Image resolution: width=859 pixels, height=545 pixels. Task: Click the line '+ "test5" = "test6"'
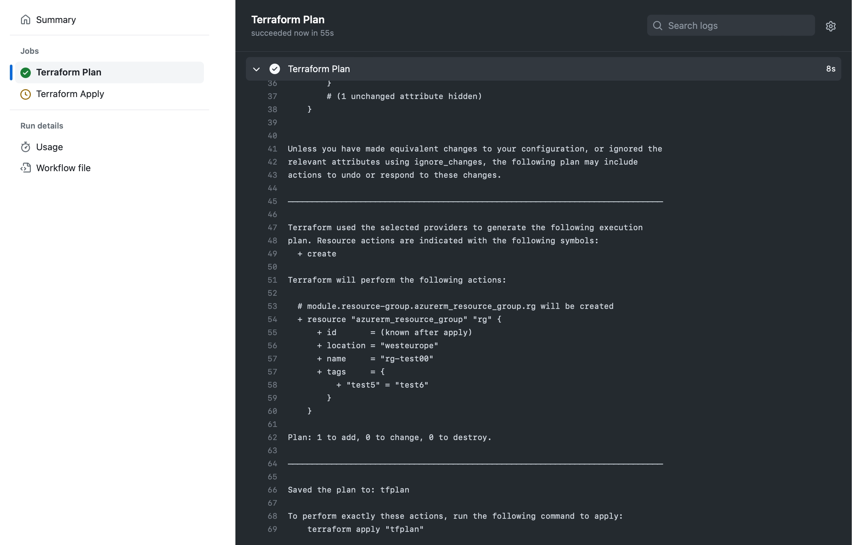coord(382,385)
